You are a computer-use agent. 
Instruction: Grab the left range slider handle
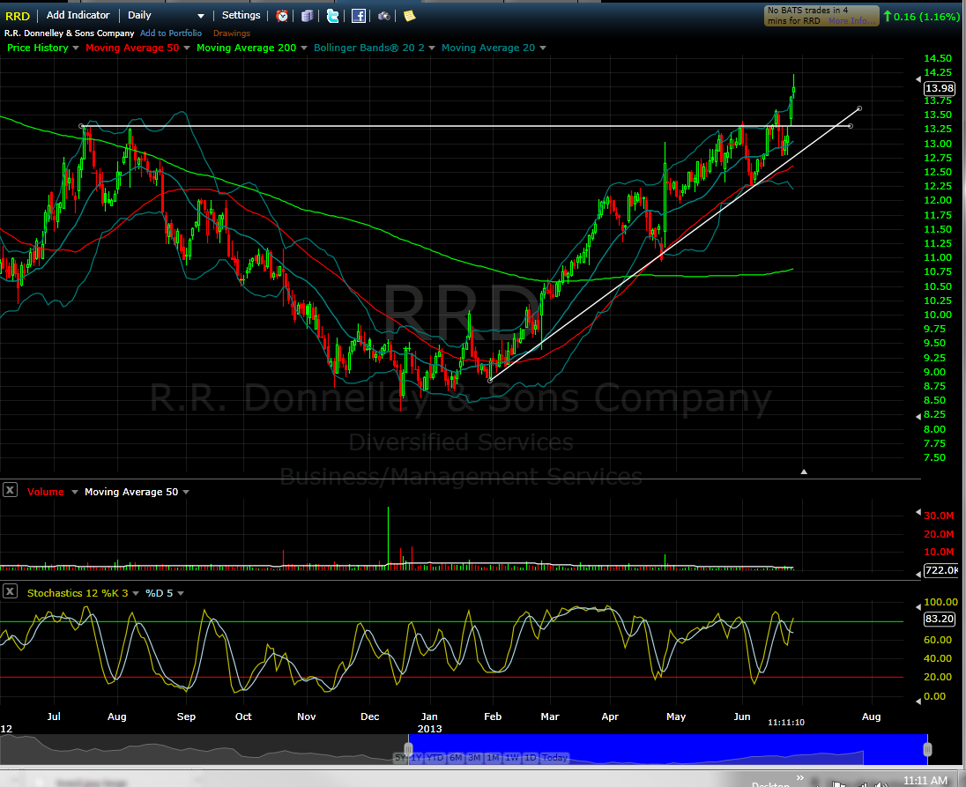click(x=408, y=749)
